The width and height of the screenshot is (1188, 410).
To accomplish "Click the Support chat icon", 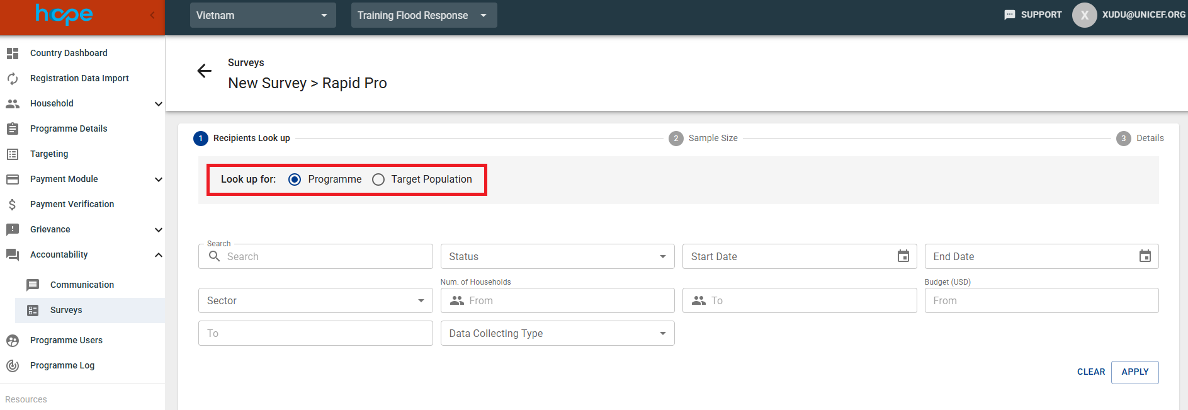I will [x=1009, y=15].
